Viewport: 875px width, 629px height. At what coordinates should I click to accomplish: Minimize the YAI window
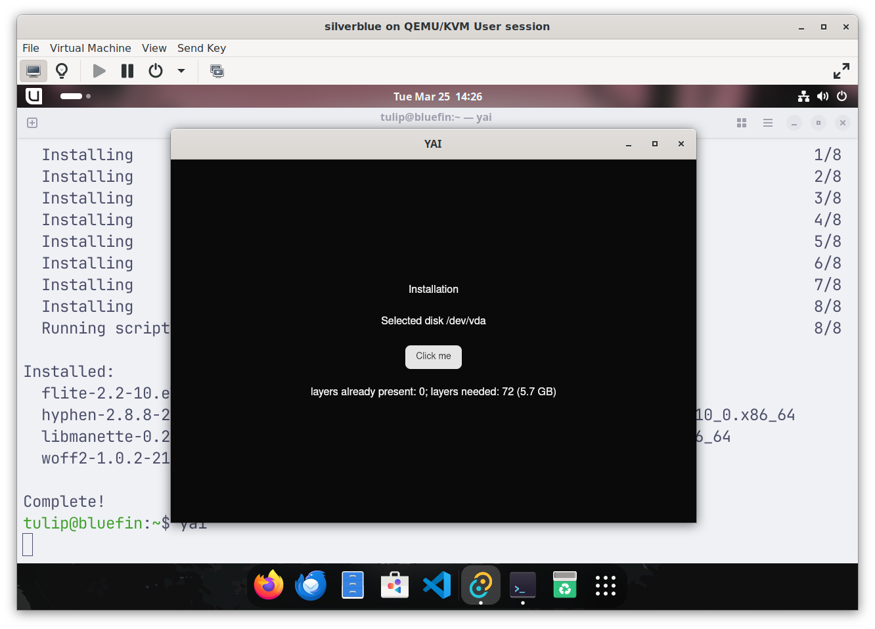(629, 144)
